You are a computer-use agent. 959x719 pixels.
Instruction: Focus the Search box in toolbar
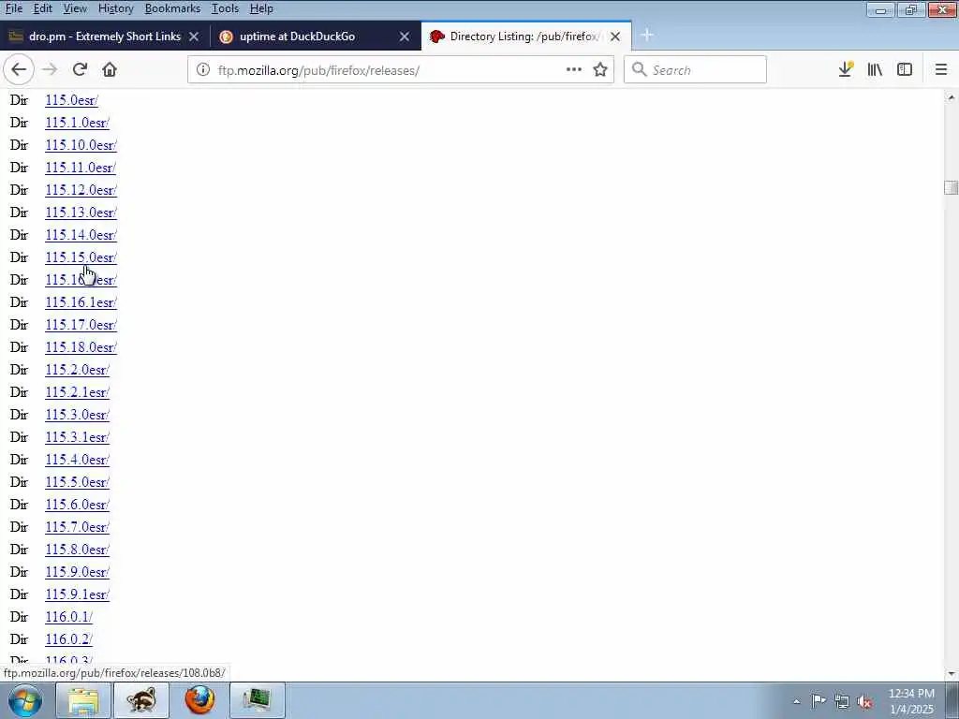click(x=695, y=69)
